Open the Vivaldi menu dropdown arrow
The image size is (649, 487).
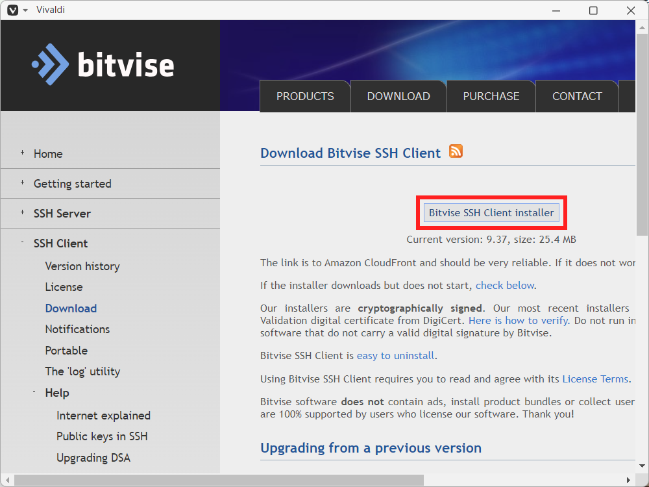25,10
